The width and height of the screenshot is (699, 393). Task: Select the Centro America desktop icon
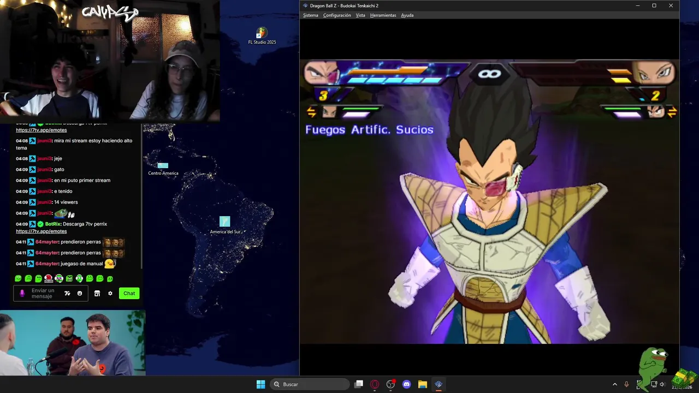point(163,169)
